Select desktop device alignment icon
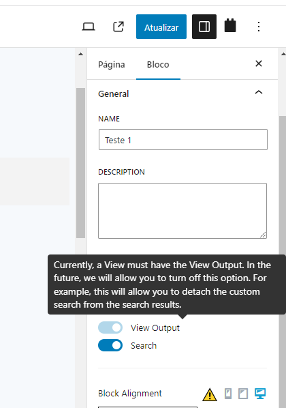 [260, 394]
